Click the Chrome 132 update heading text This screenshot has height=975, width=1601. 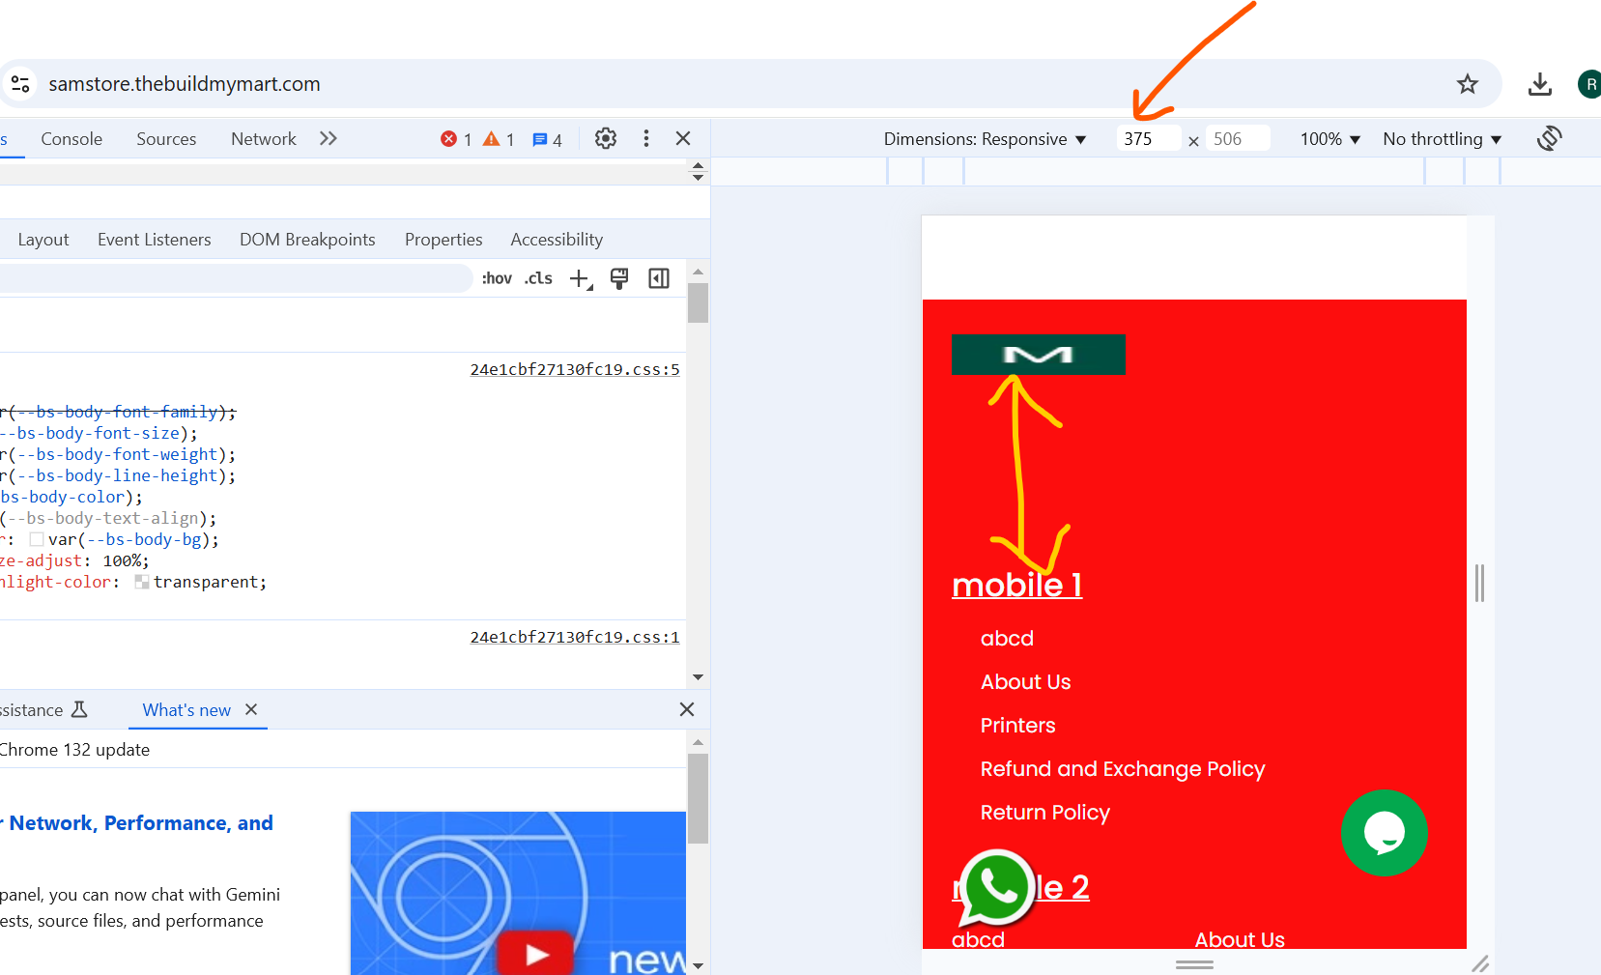pos(74,750)
